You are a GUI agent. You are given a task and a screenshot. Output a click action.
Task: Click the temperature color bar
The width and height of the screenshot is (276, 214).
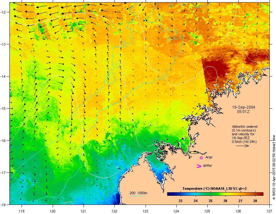tap(215, 194)
